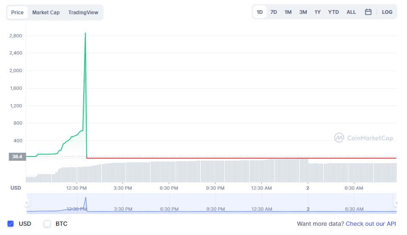Display ALL time price history
Viewport: 407px width, 235px height.
click(351, 12)
